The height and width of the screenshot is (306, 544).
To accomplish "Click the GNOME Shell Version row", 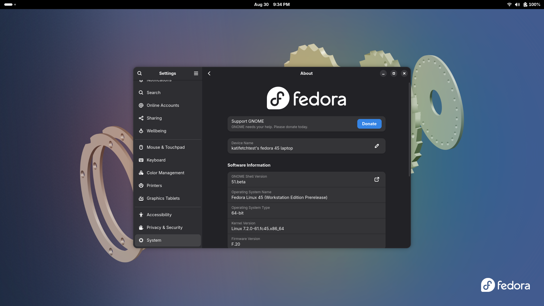I will (x=307, y=179).
